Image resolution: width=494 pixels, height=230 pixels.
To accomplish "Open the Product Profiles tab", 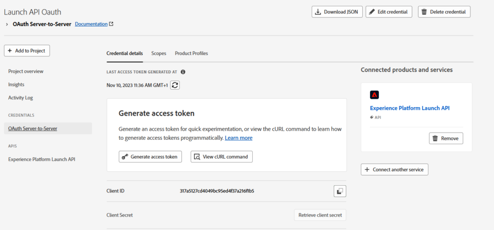I will pyautogui.click(x=191, y=53).
